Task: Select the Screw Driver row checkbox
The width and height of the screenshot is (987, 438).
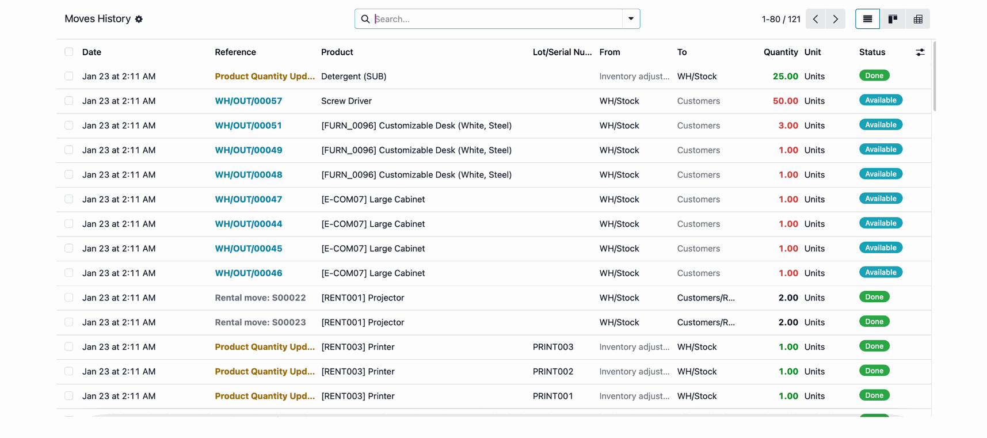Action: [x=69, y=101]
